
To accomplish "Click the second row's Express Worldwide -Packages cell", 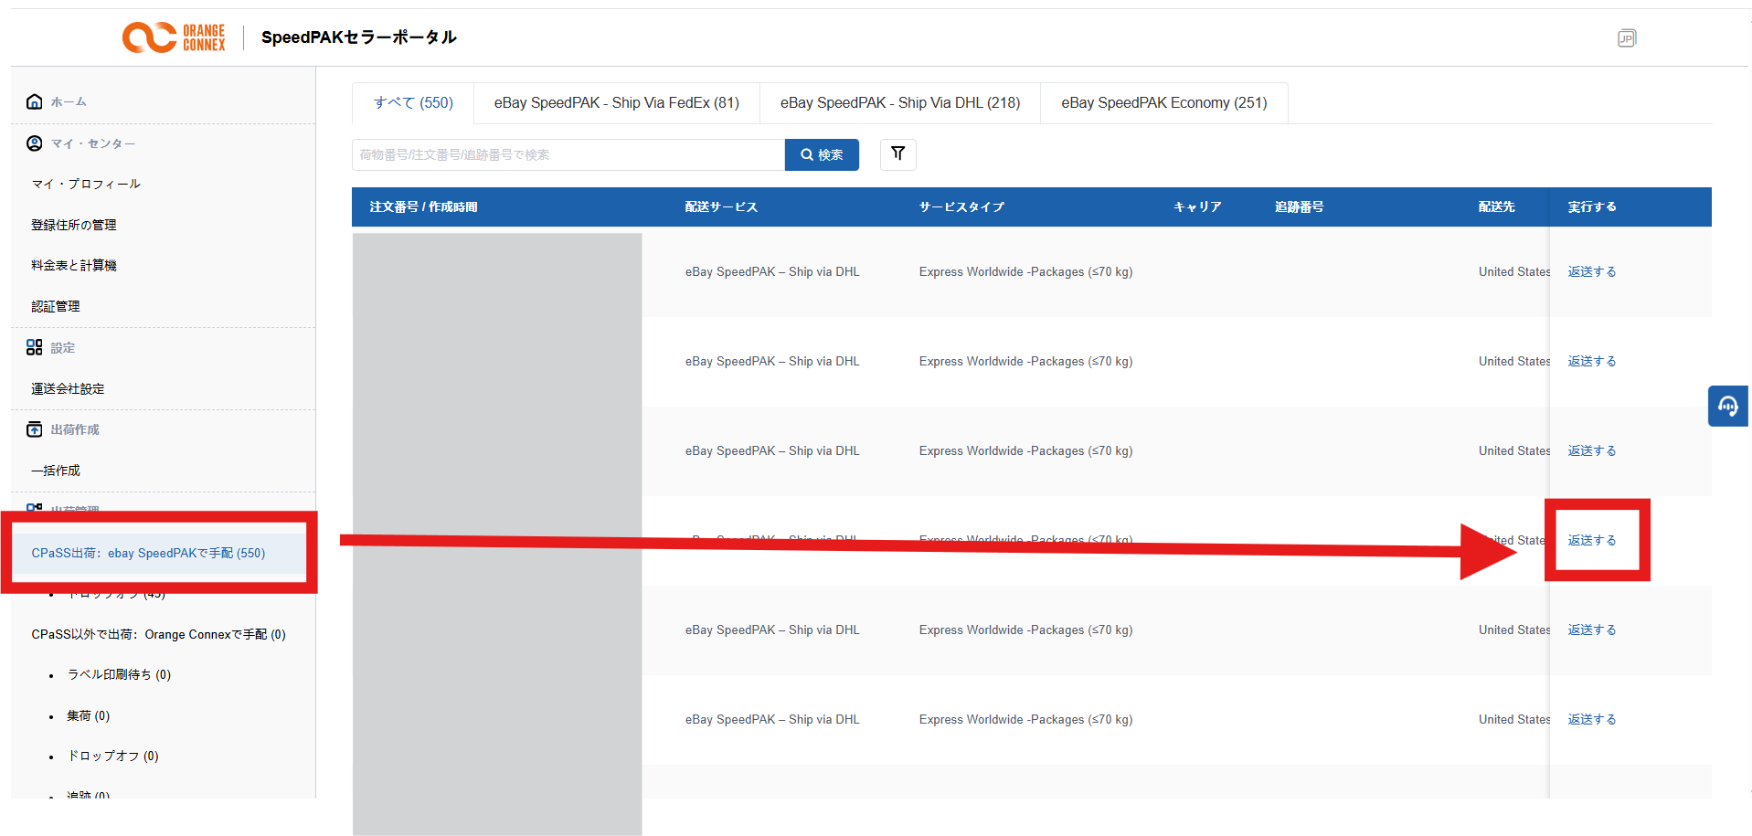I will (1025, 361).
